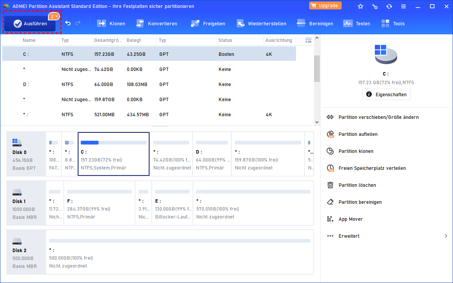Image resolution: width=453 pixels, height=283 pixels.
Task: Open the Testen toolbar menu
Action: point(356,23)
